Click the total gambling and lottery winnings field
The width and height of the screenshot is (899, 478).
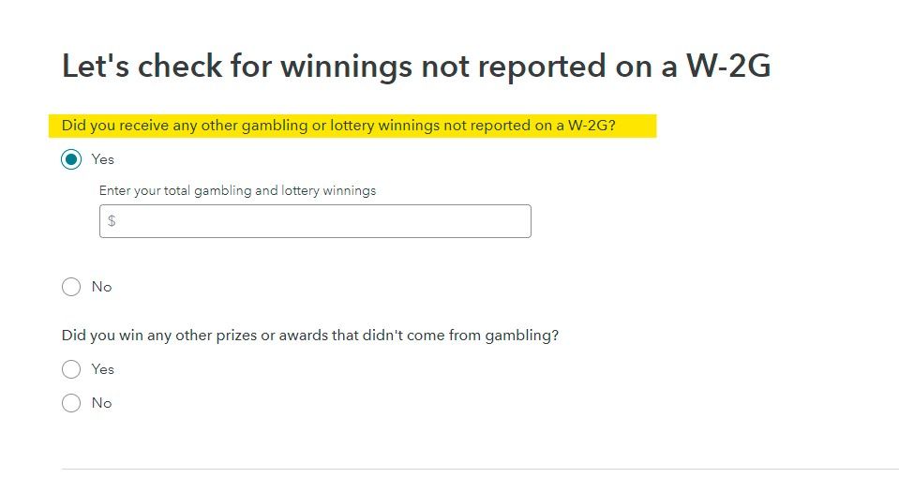319,221
